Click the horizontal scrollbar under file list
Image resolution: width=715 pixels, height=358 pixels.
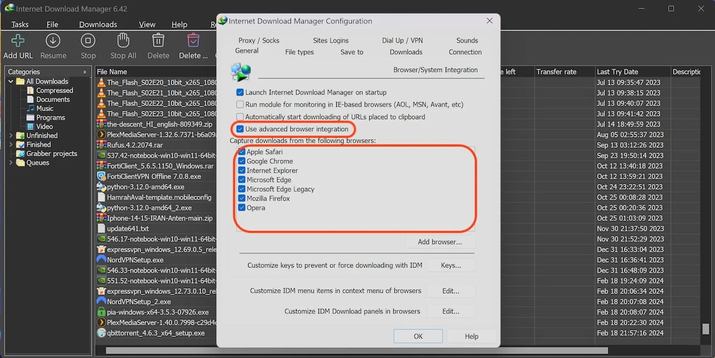pos(356,350)
